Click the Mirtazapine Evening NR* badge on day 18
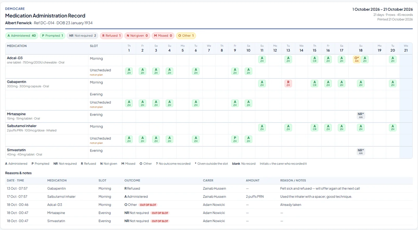 point(361,116)
